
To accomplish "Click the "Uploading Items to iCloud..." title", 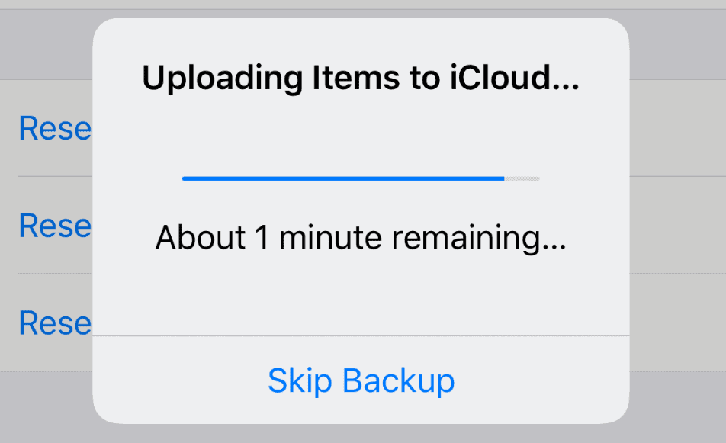I will [361, 79].
